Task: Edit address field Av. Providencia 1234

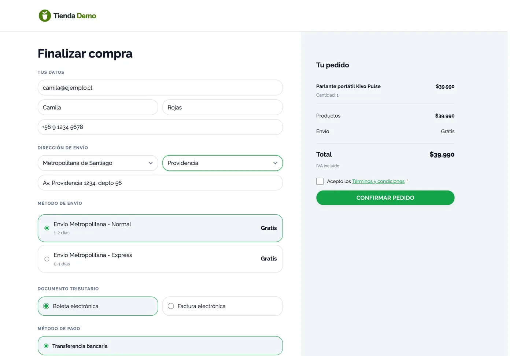Action: coord(160,183)
